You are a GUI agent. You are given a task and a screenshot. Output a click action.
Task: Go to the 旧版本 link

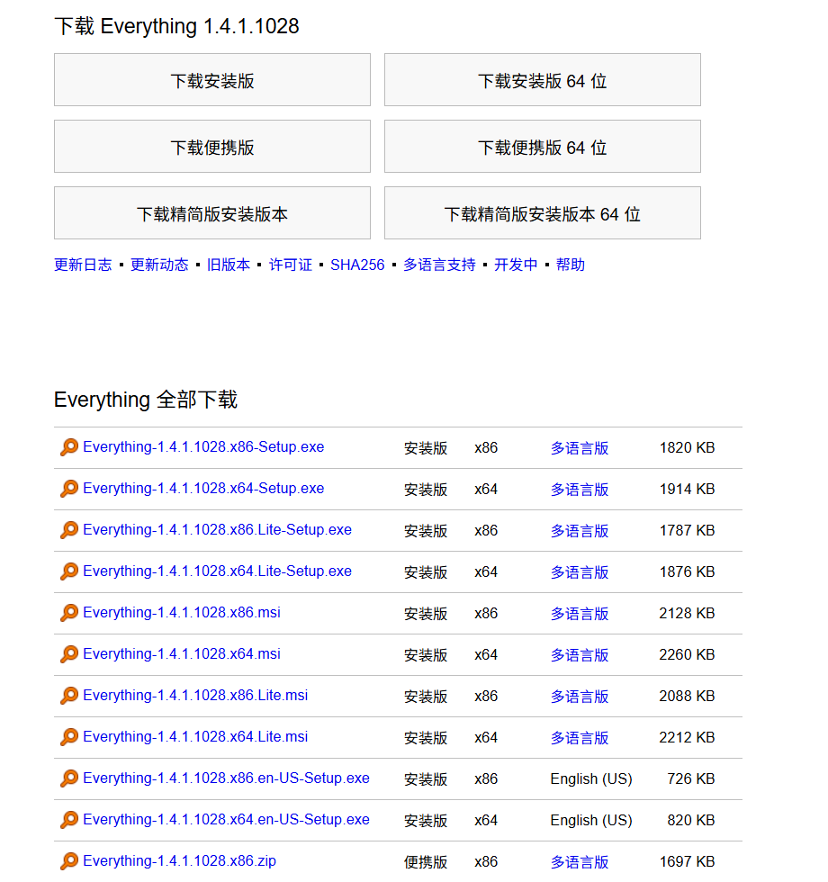229,265
